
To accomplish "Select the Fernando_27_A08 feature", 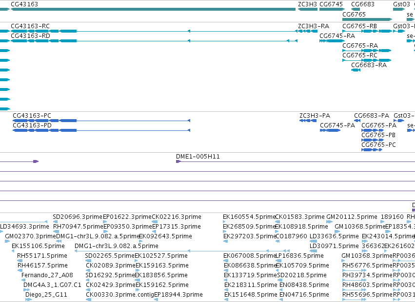I will click(x=47, y=275).
